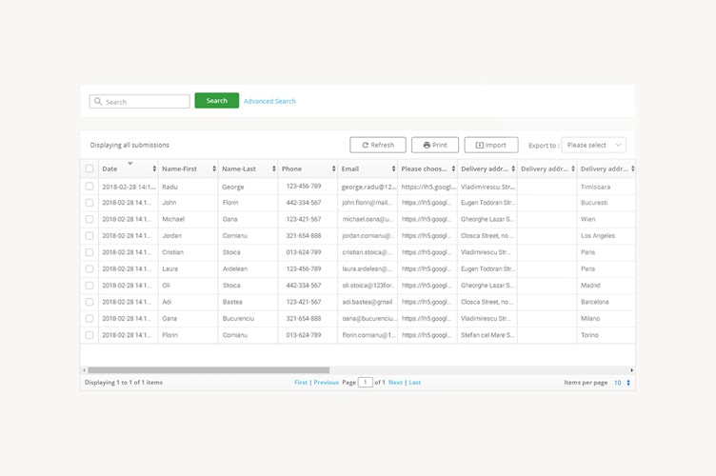Screen dimensions: 716x476
Task: Click sort arrows on Name-Last column
Action: coord(274,169)
